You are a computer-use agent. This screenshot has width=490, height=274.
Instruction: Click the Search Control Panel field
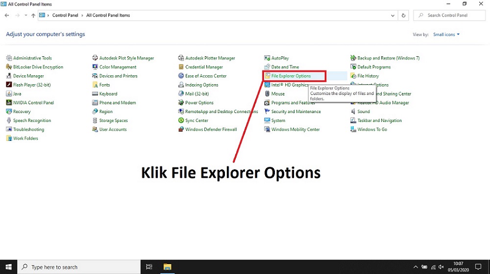[x=449, y=15]
